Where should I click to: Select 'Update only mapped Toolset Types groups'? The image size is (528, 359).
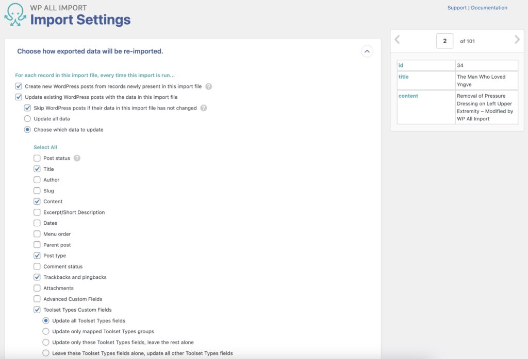[46, 331]
